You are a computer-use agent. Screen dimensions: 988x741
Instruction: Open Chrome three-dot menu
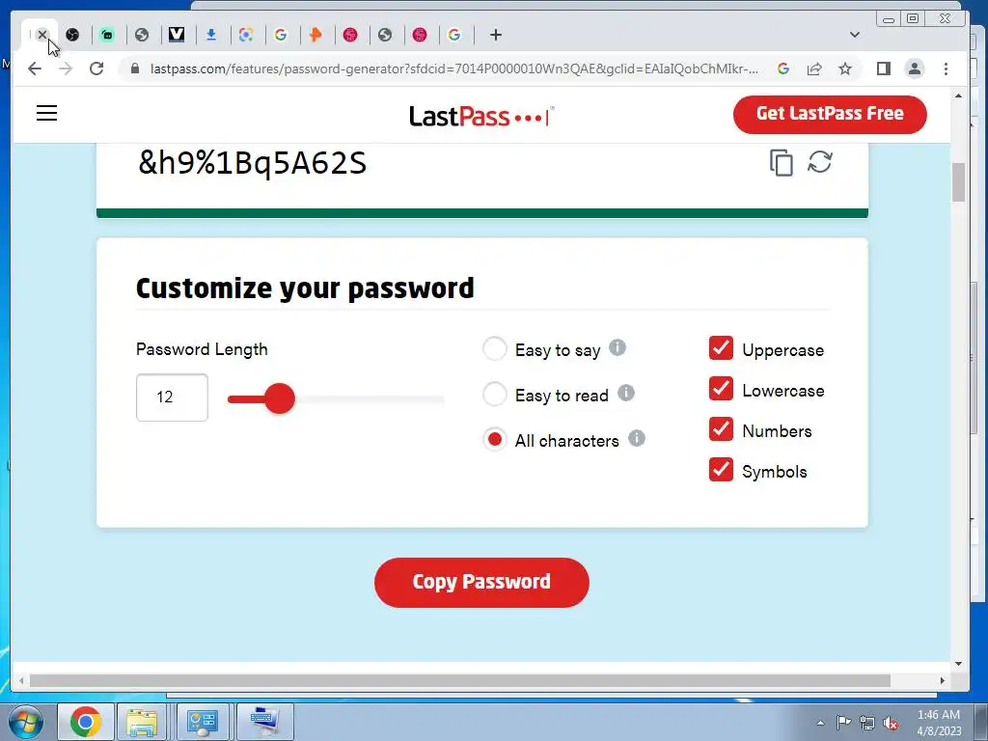(946, 69)
